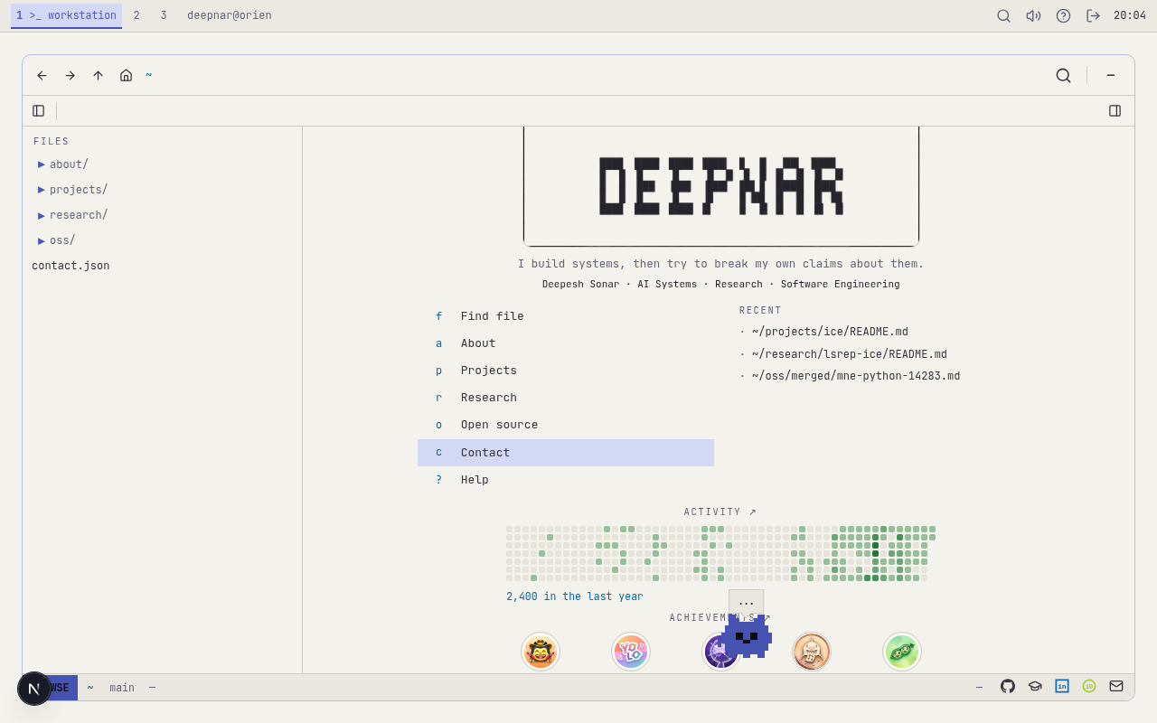Screen dimensions: 1157x723
Task: Select the Help menu entry
Action: [566, 480]
